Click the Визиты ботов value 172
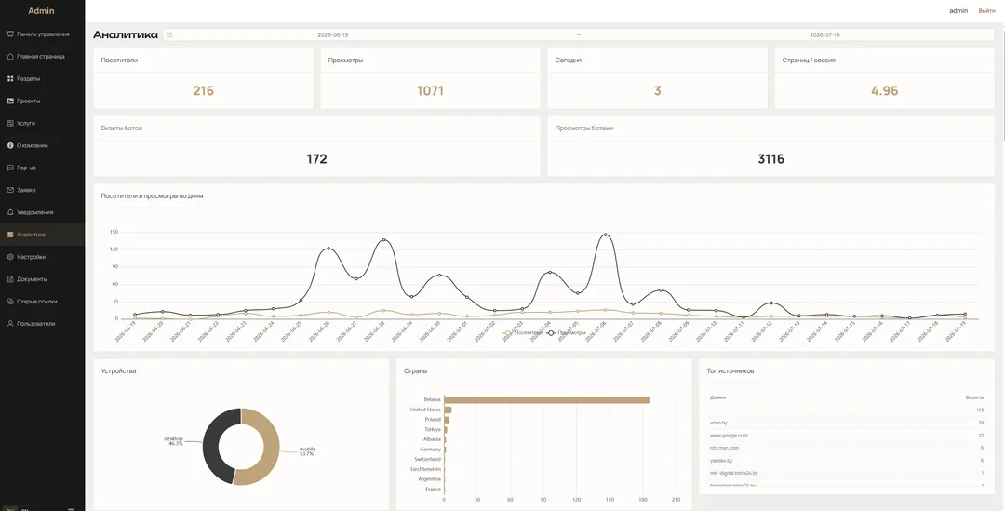The height and width of the screenshot is (511, 1005). point(316,159)
